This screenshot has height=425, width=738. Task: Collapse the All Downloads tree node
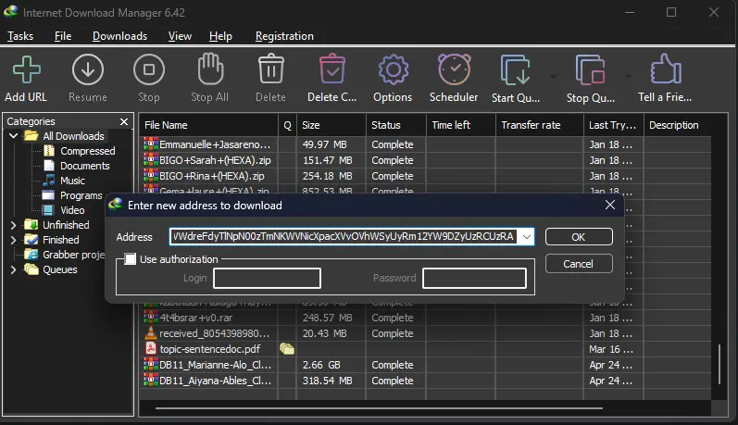[x=14, y=135]
